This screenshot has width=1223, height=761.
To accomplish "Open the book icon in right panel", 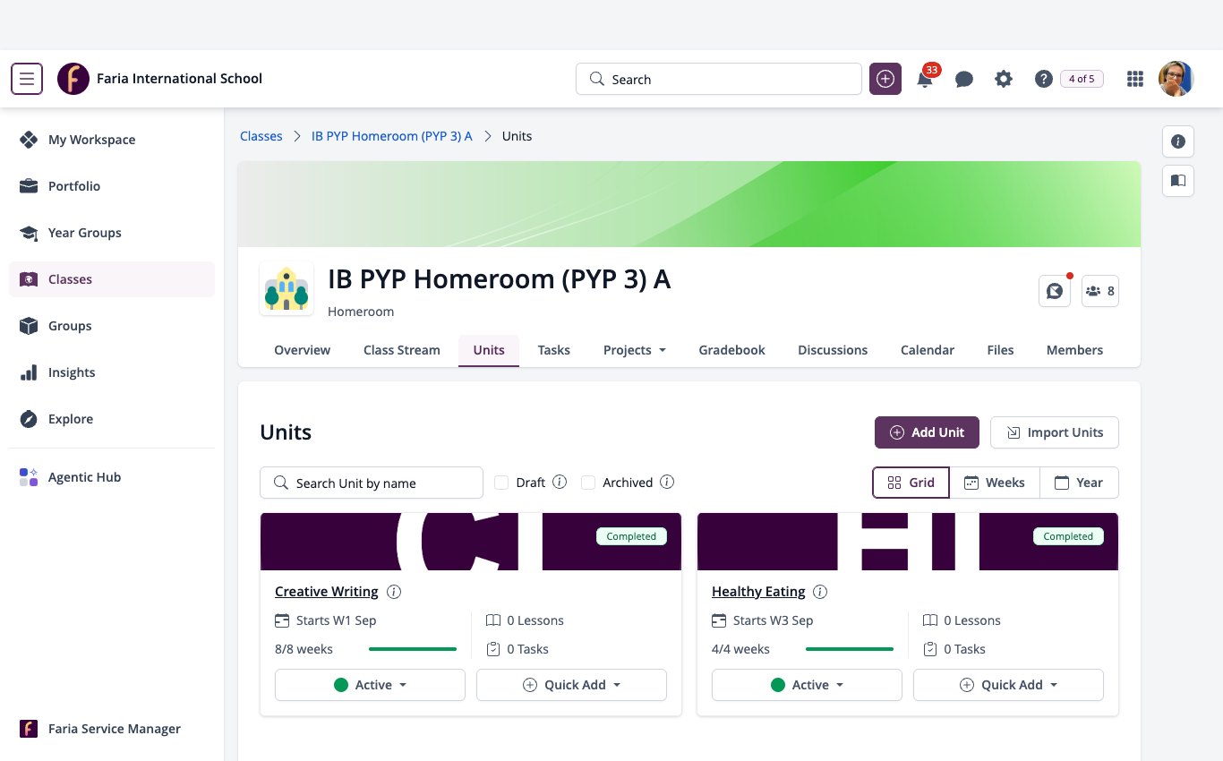I will 1178,181.
